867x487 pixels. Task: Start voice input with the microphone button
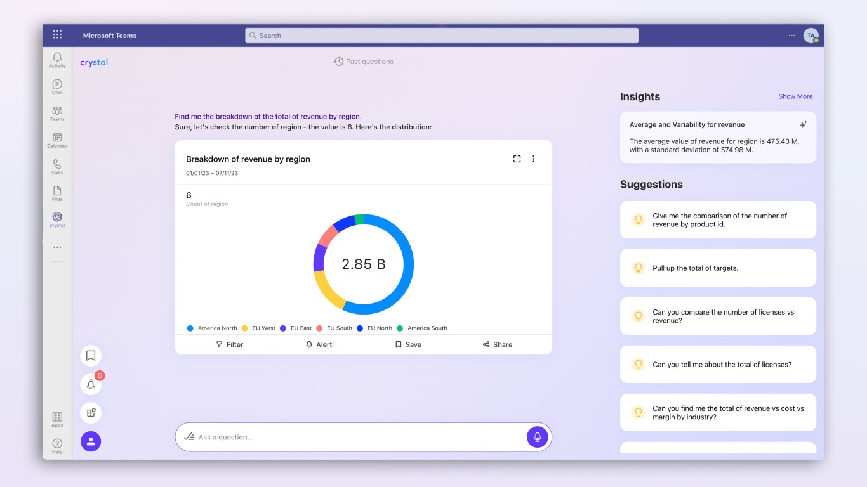(x=537, y=437)
